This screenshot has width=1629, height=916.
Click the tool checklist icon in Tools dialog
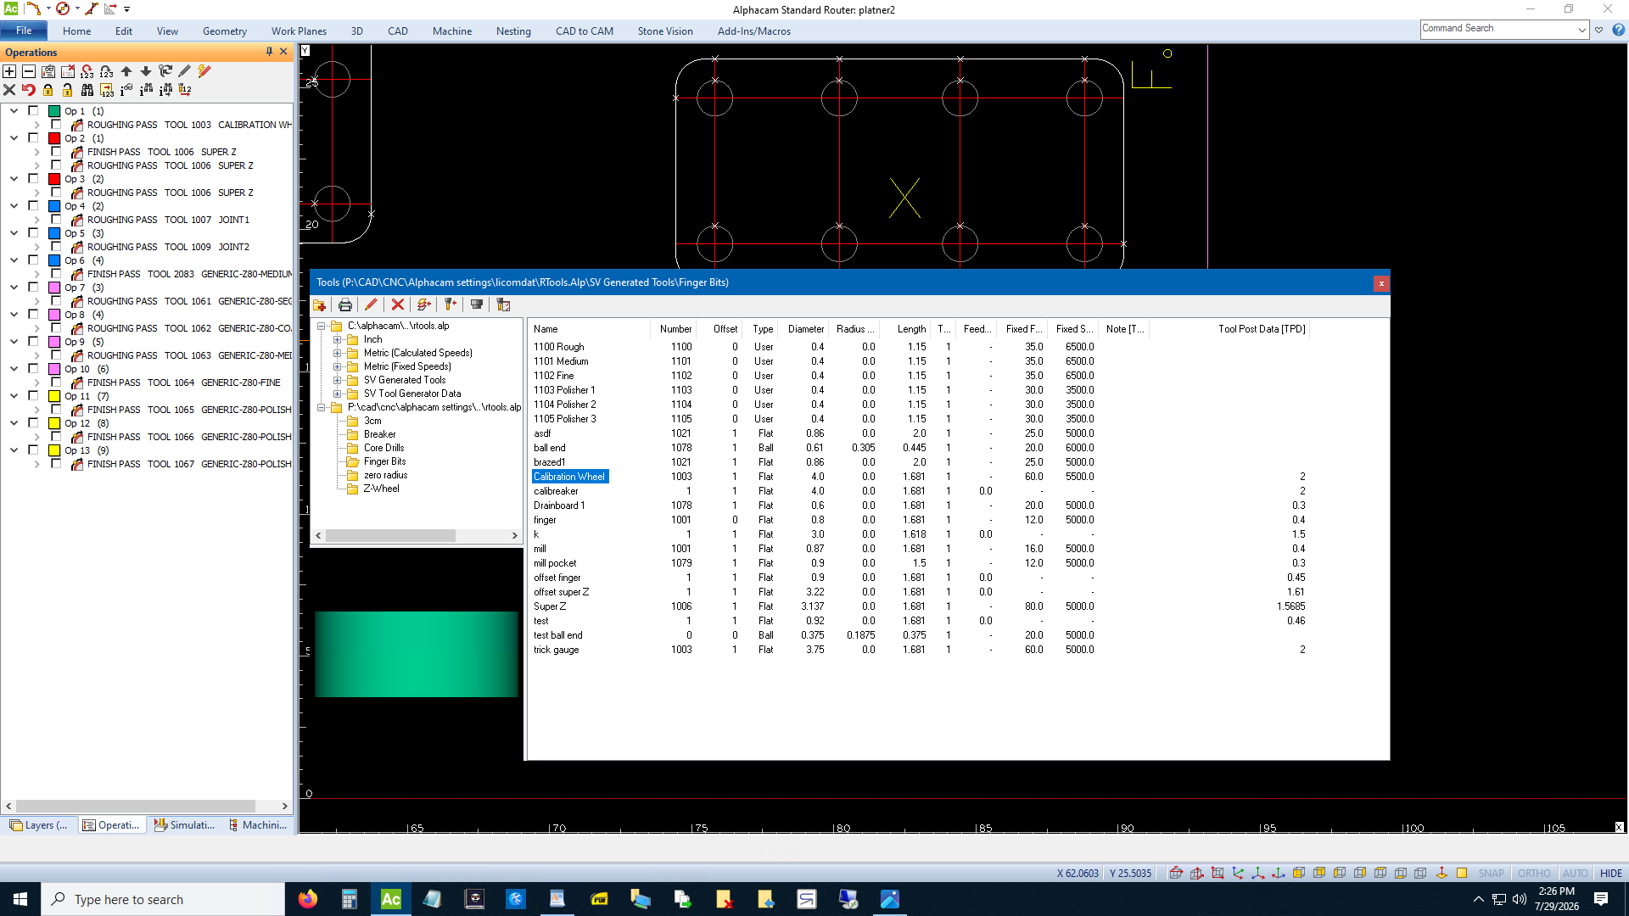pos(503,304)
